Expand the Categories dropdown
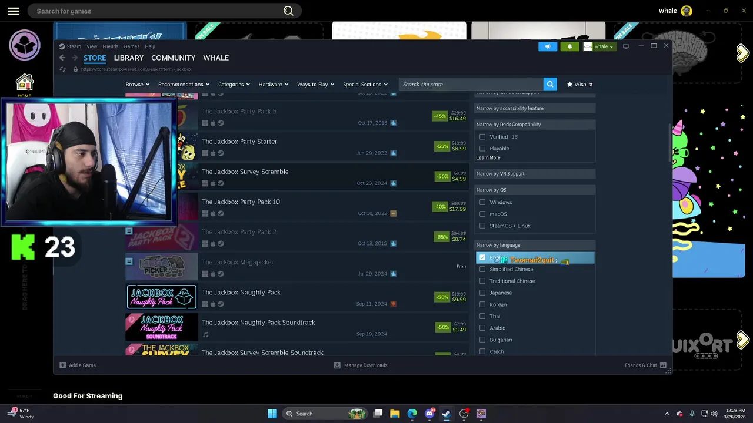The image size is (753, 423). (x=234, y=84)
